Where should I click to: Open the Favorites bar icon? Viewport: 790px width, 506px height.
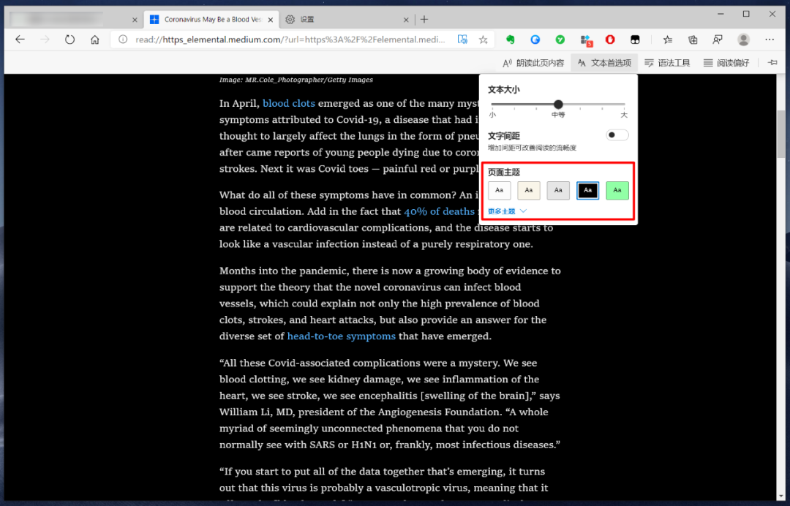tap(668, 39)
